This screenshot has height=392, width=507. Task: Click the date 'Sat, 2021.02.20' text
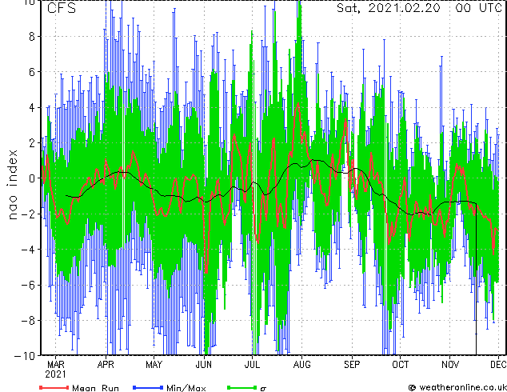(389, 8)
